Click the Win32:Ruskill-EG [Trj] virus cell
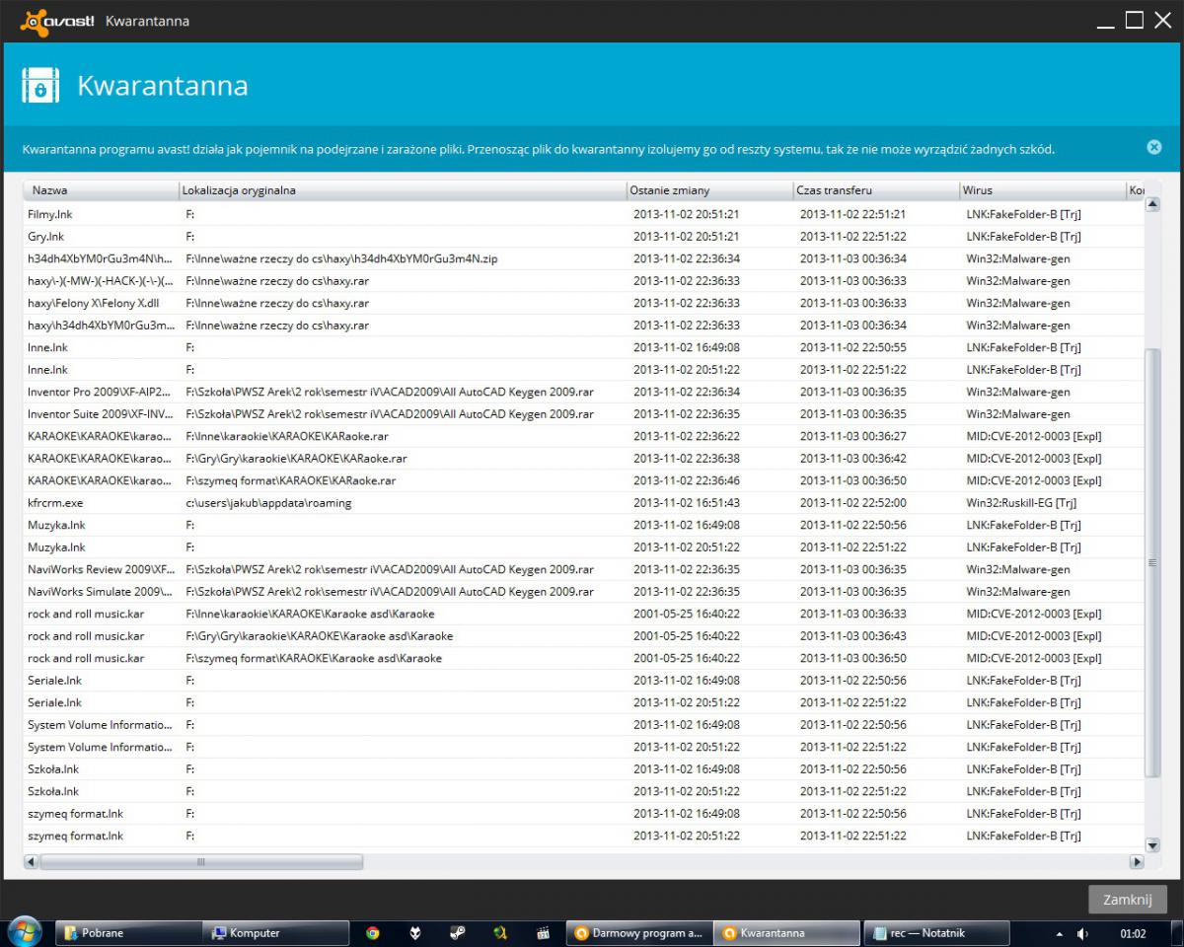The image size is (1184, 947). pos(1022,503)
